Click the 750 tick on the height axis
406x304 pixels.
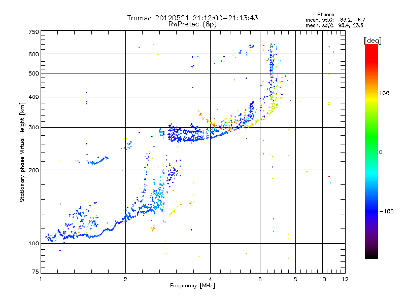point(33,32)
